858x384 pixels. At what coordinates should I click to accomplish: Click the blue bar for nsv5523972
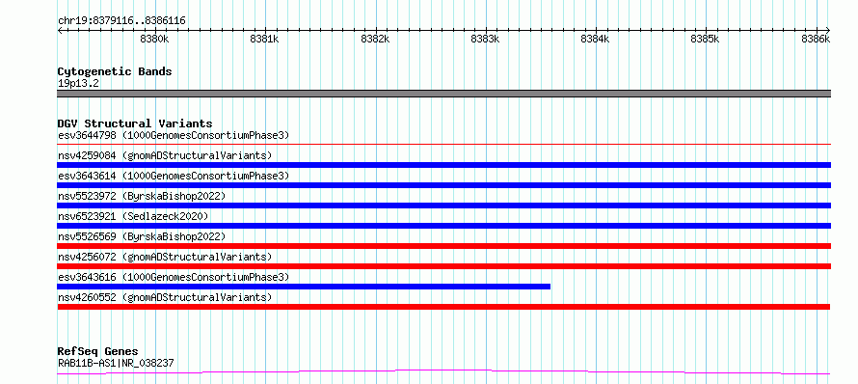[443, 206]
